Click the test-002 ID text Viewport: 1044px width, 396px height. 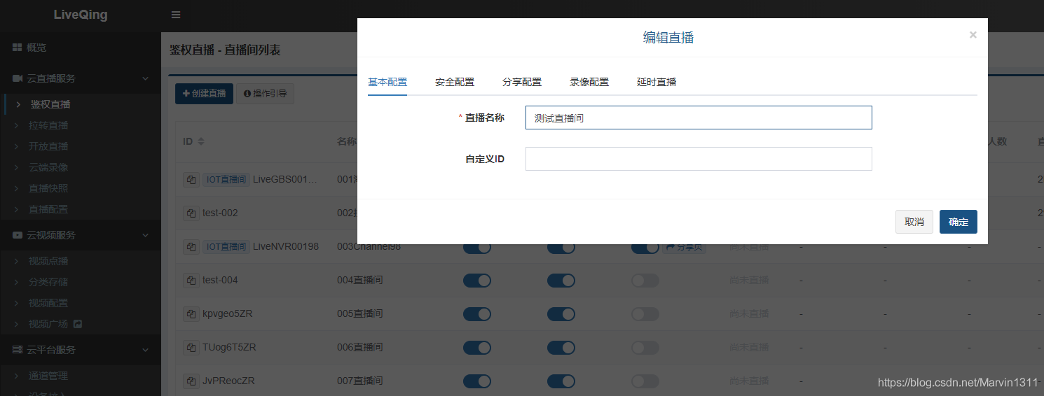coord(220,213)
